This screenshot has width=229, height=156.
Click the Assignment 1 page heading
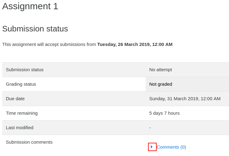30,6
